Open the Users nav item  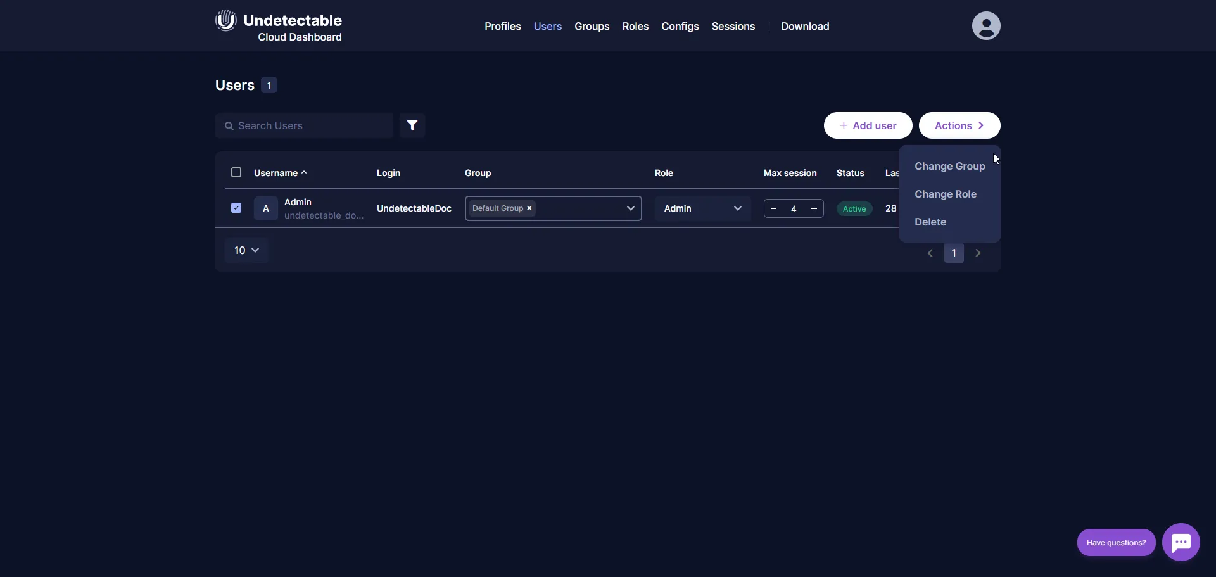point(548,26)
